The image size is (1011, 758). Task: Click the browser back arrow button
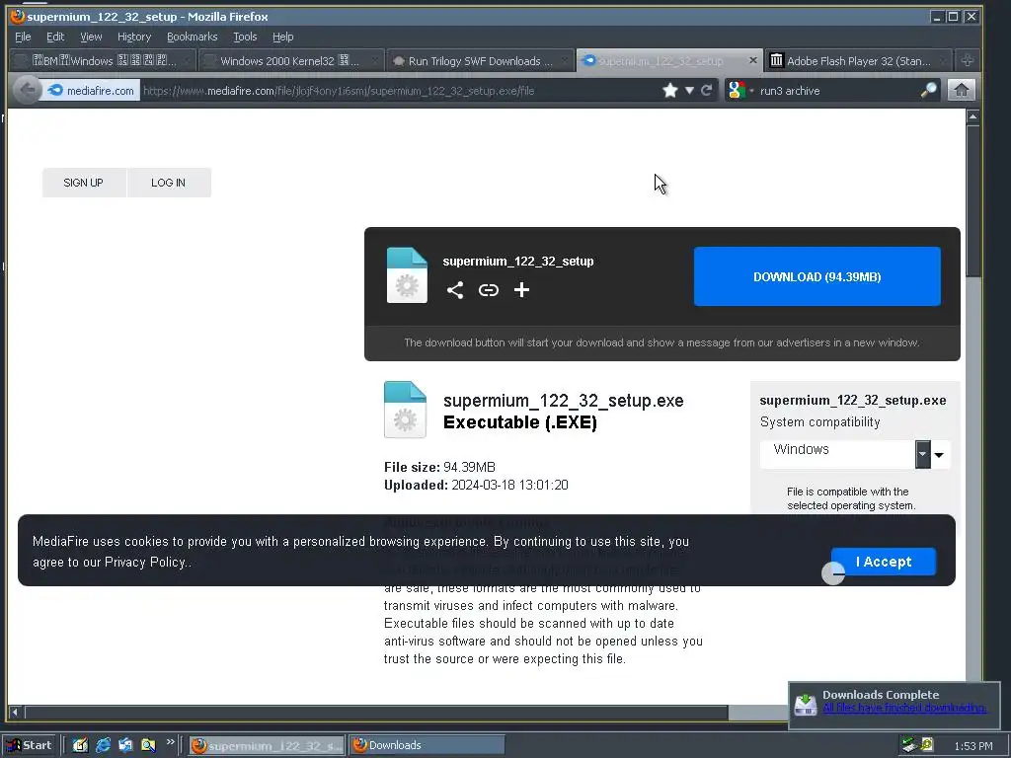pyautogui.click(x=27, y=90)
